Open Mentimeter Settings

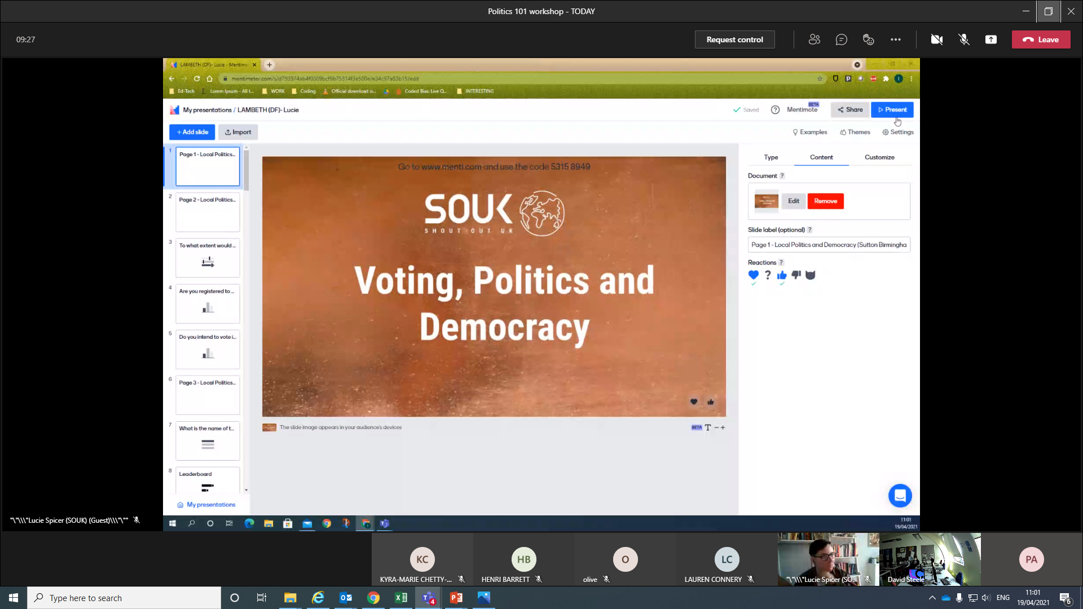(x=897, y=132)
